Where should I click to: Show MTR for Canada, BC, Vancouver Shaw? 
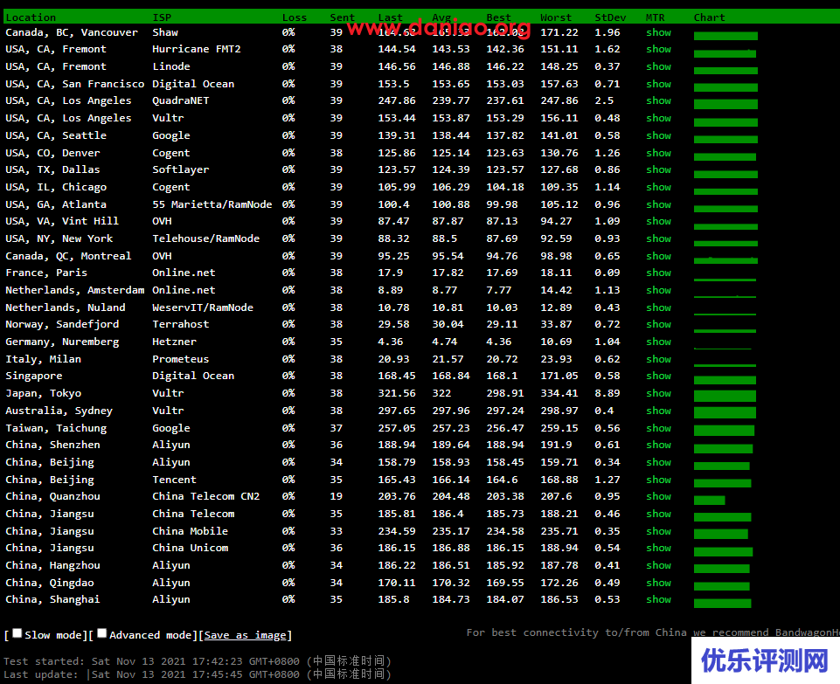pyautogui.click(x=658, y=32)
